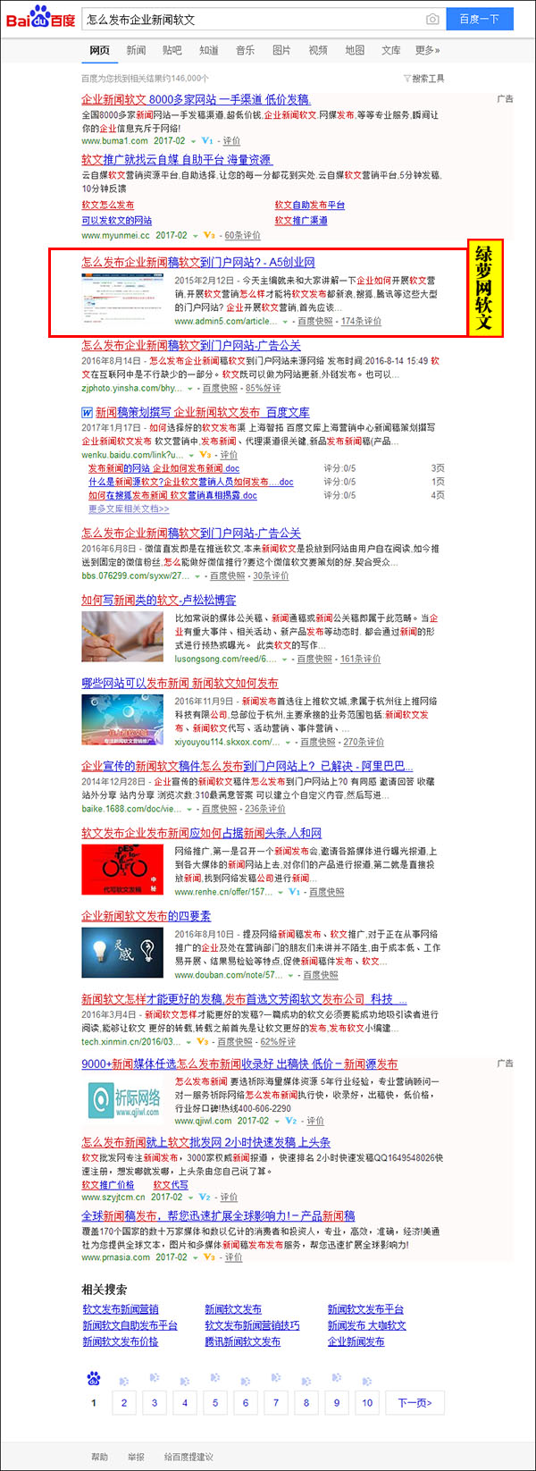Click the filter icon next to 搜索工具
Image resolution: width=536 pixels, height=1471 pixels.
406,79
